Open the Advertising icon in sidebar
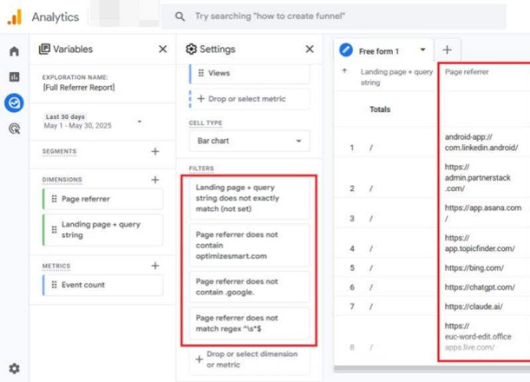The width and height of the screenshot is (530, 382). click(14, 128)
